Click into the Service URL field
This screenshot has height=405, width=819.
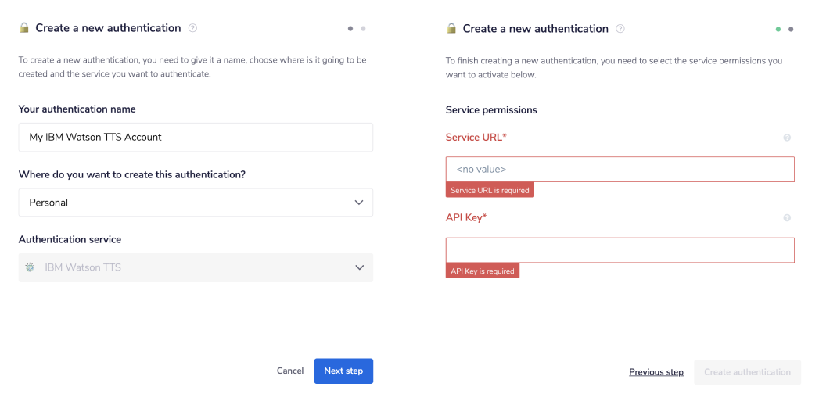click(x=620, y=169)
